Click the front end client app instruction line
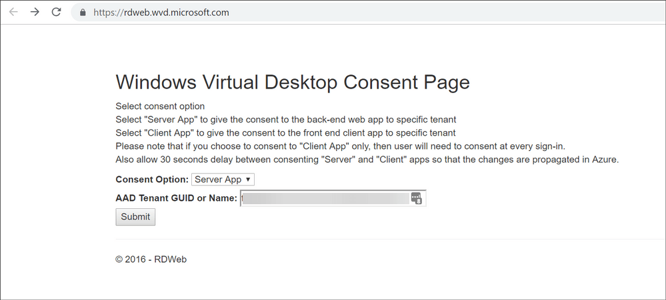The width and height of the screenshot is (666, 300). click(x=285, y=133)
